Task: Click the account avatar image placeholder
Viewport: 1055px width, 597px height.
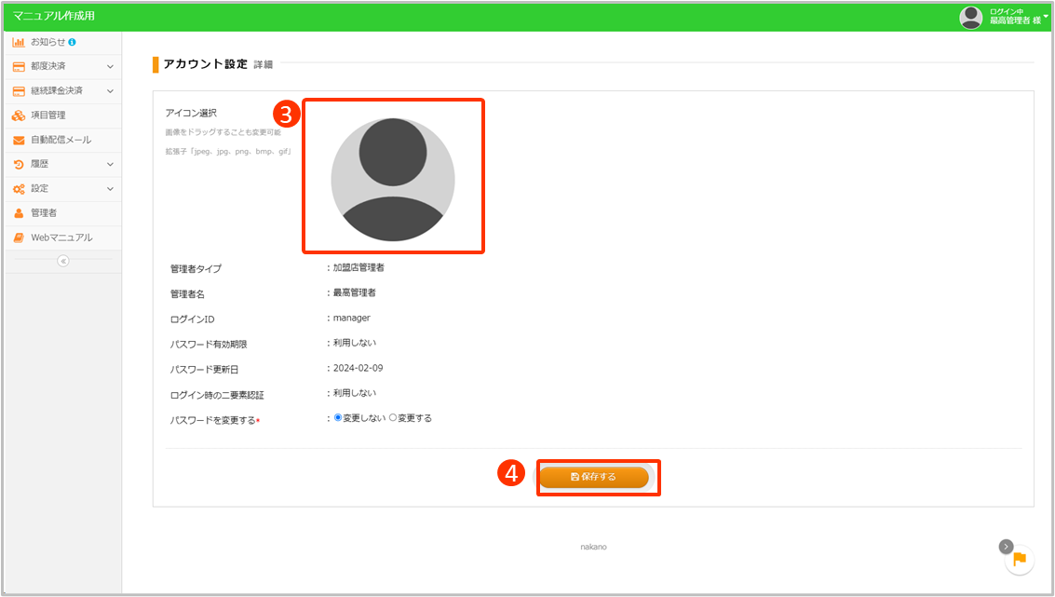Action: (393, 179)
